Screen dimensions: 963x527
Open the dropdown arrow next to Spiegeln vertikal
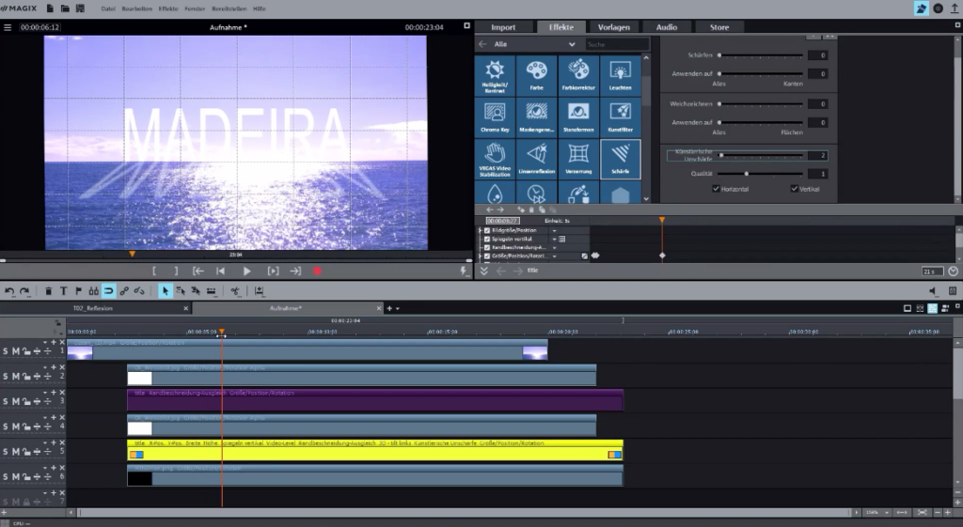[554, 240]
